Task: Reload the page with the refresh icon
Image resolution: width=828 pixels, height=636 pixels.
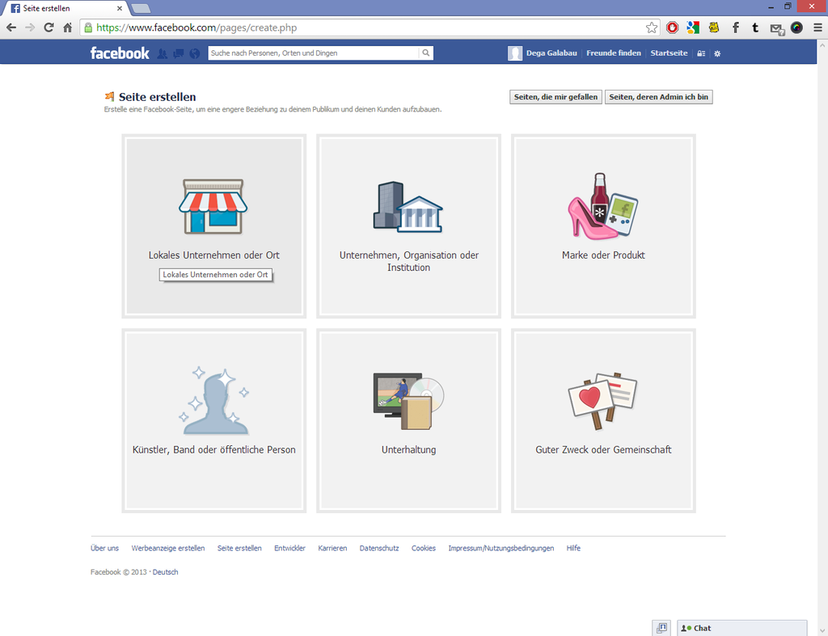Action: pos(49,27)
